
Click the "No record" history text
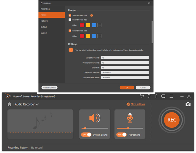pyautogui.click(x=37, y=148)
